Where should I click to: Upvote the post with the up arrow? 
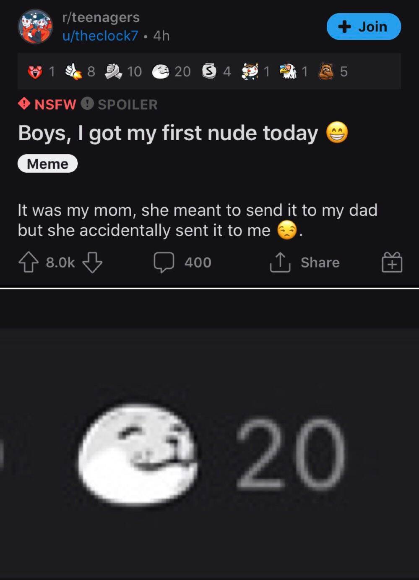pyautogui.click(x=28, y=262)
